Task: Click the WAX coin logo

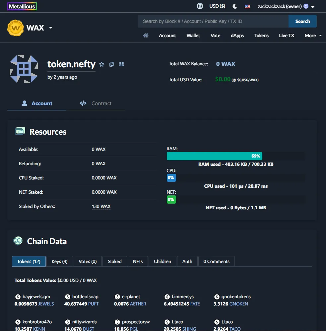Action: pyautogui.click(x=15, y=28)
